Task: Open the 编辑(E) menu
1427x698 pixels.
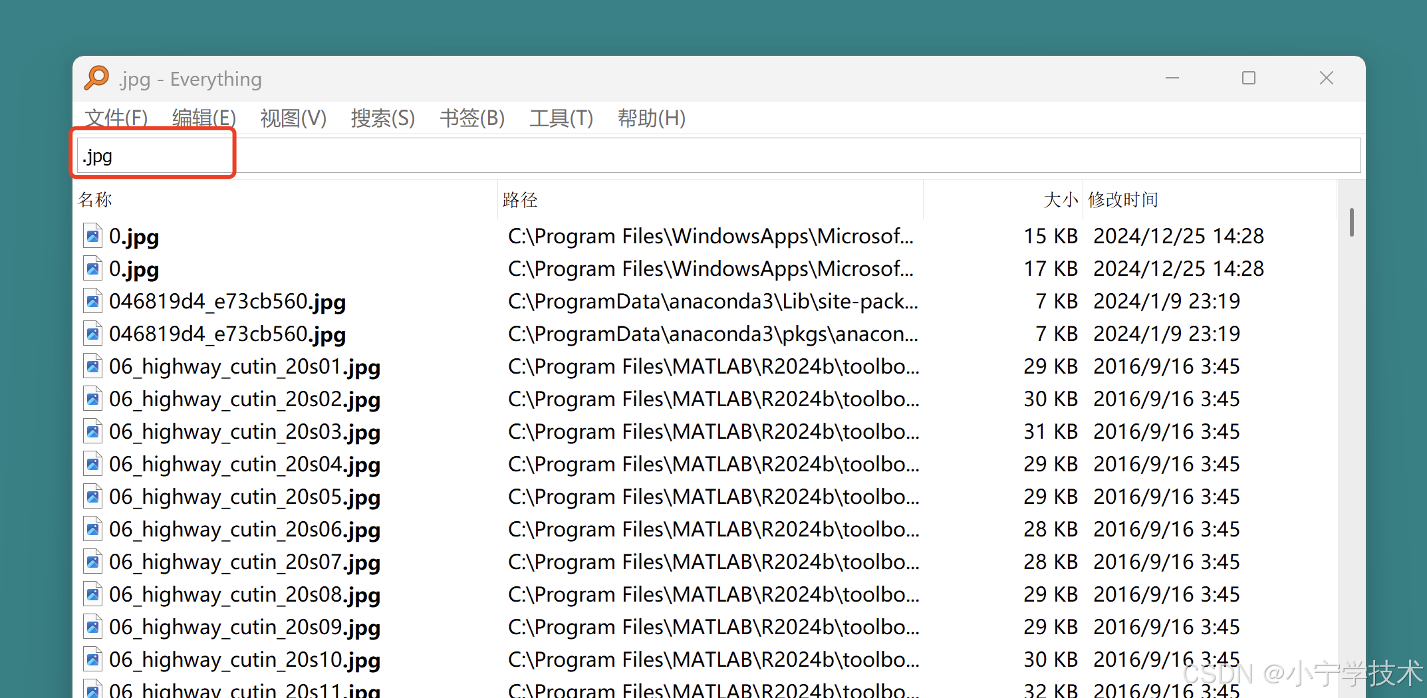Action: click(x=204, y=118)
